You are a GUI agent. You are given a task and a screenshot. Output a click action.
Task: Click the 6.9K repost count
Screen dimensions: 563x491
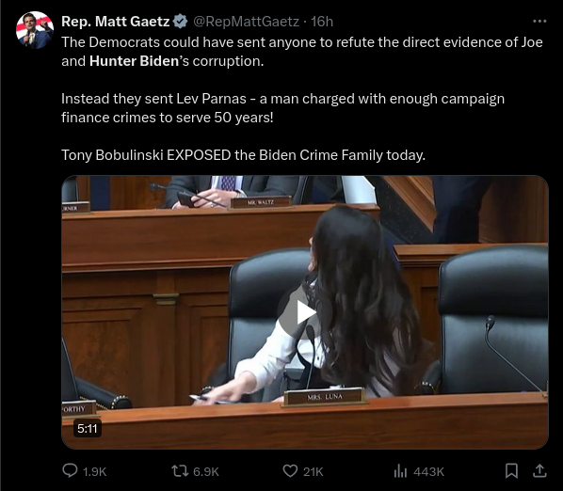point(206,471)
